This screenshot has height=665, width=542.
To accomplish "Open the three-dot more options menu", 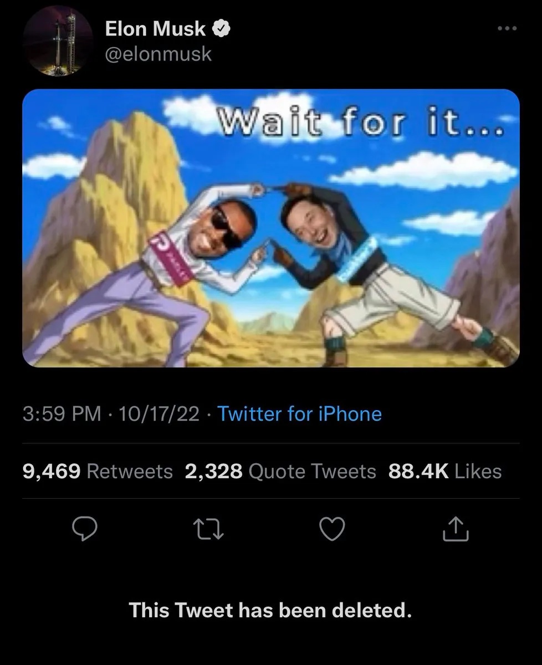I will click(x=507, y=28).
